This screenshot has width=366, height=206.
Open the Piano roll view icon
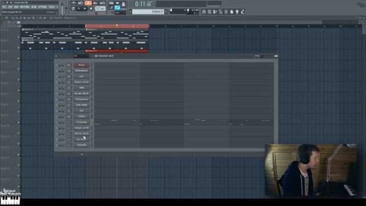click(215, 11)
